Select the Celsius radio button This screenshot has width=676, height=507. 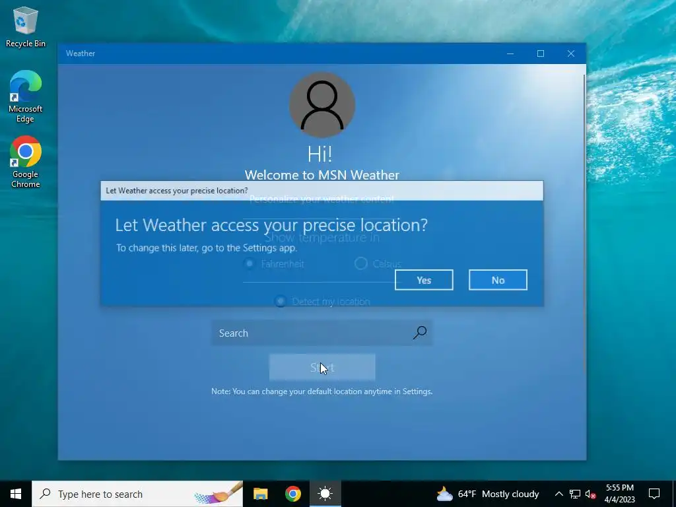point(361,263)
